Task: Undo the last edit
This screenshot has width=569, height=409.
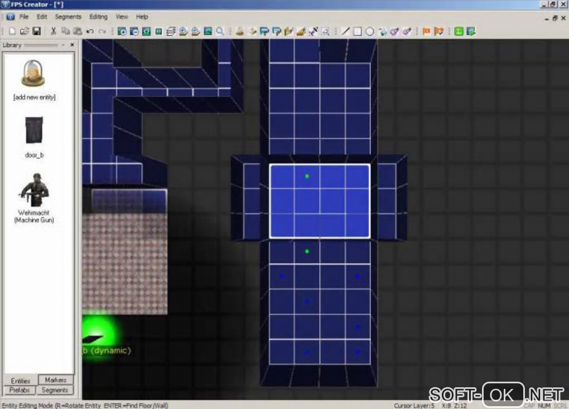Action: click(90, 31)
